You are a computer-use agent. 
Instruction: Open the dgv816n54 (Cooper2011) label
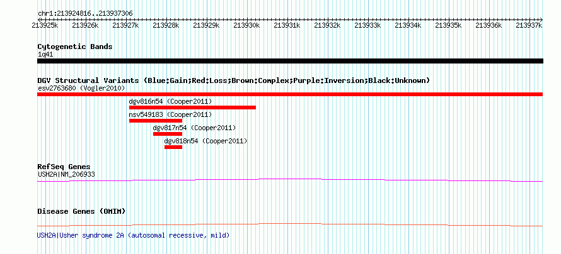pos(170,101)
